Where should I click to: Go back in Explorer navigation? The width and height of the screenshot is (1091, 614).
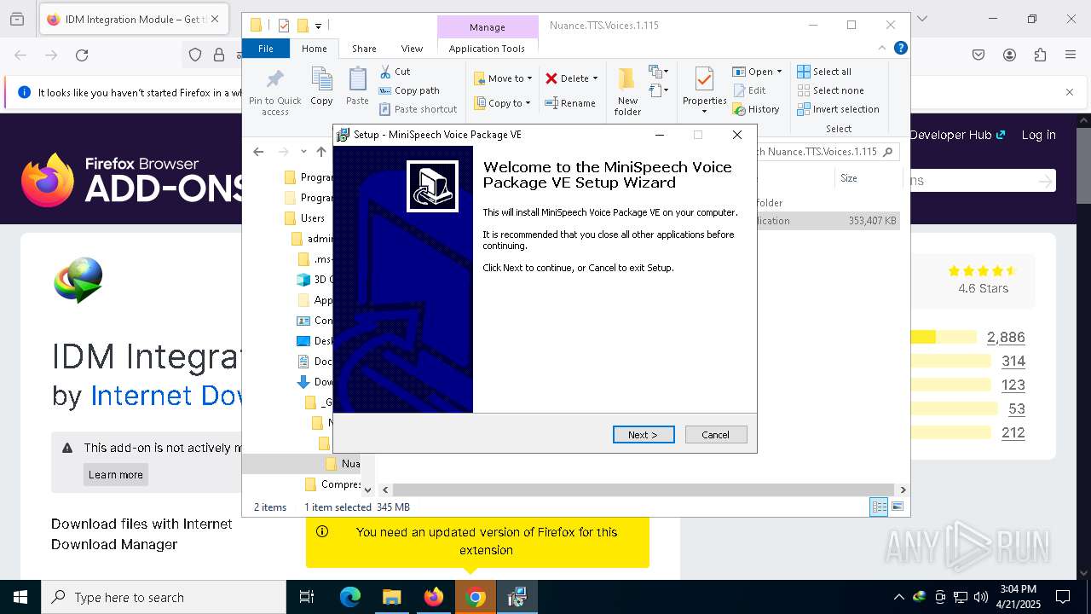click(258, 152)
